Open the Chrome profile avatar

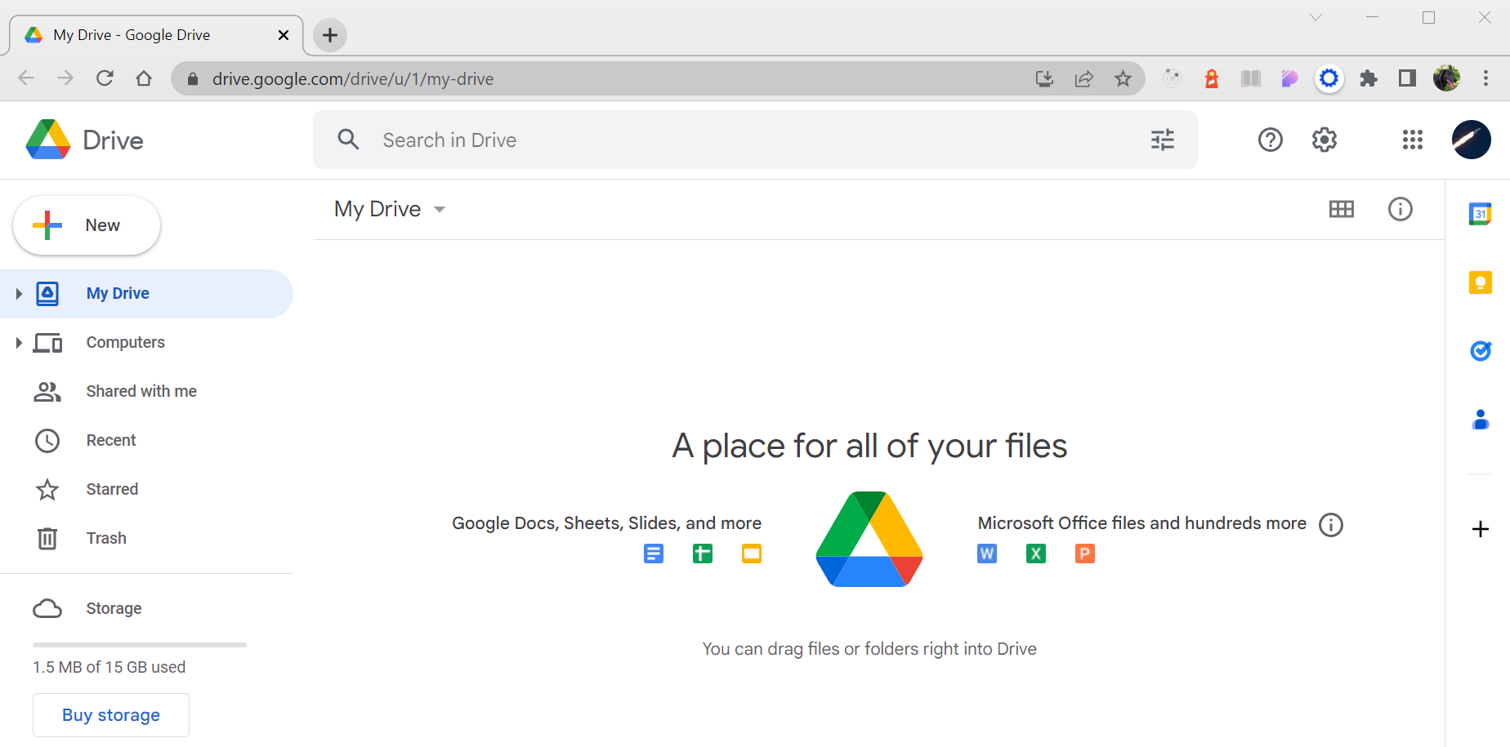click(x=1446, y=78)
